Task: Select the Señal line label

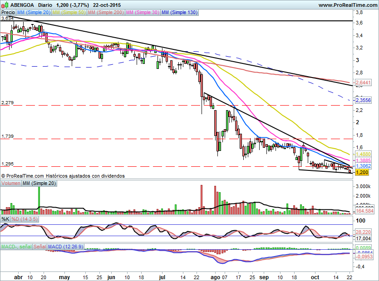Action: pyautogui.click(x=40, y=247)
